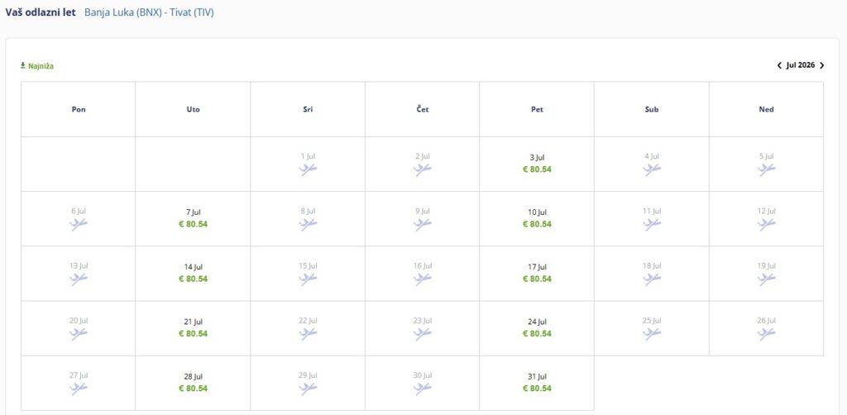
Task: Select the 21 Jul departure flight
Action: point(193,328)
